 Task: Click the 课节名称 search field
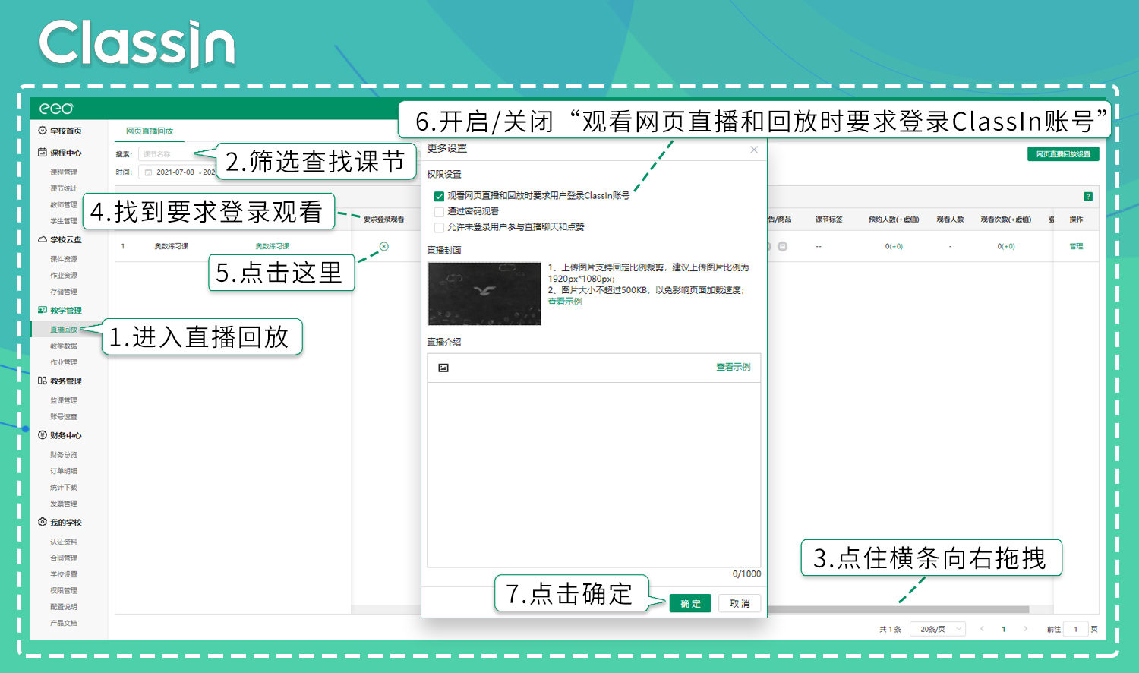[x=176, y=154]
